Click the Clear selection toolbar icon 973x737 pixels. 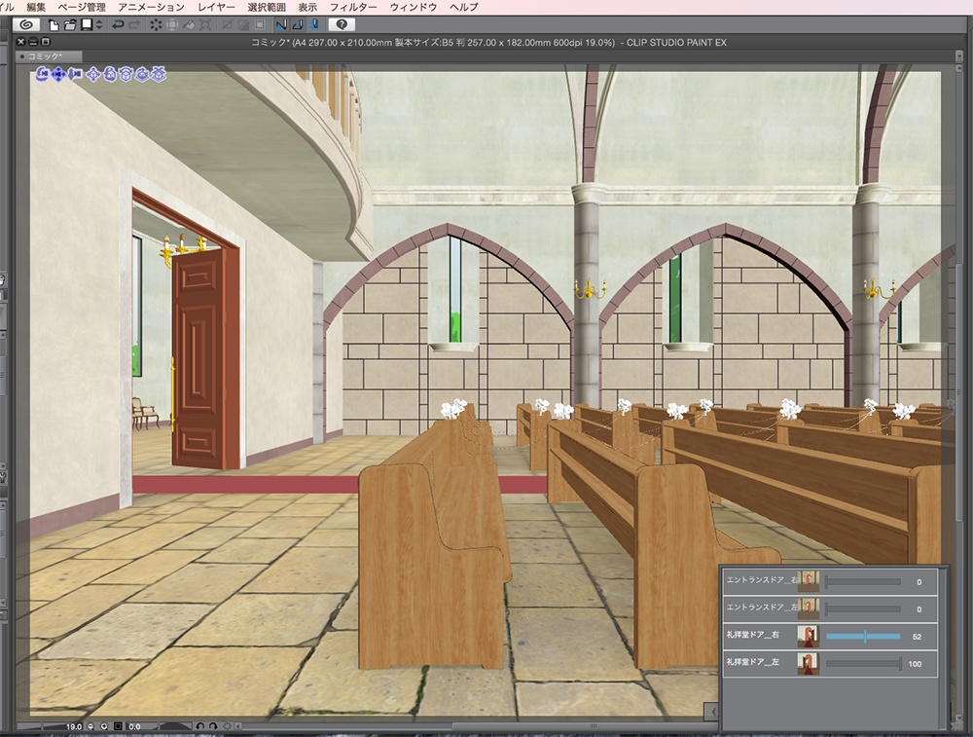tap(156, 24)
